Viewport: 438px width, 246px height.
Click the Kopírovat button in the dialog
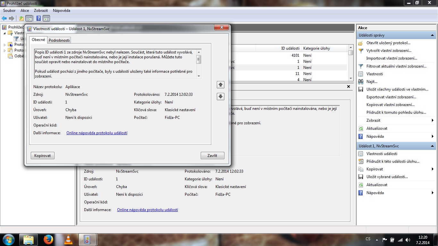[43, 156]
